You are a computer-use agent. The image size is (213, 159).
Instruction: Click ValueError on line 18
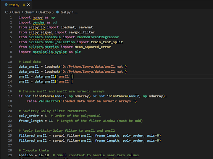click(x=49, y=101)
